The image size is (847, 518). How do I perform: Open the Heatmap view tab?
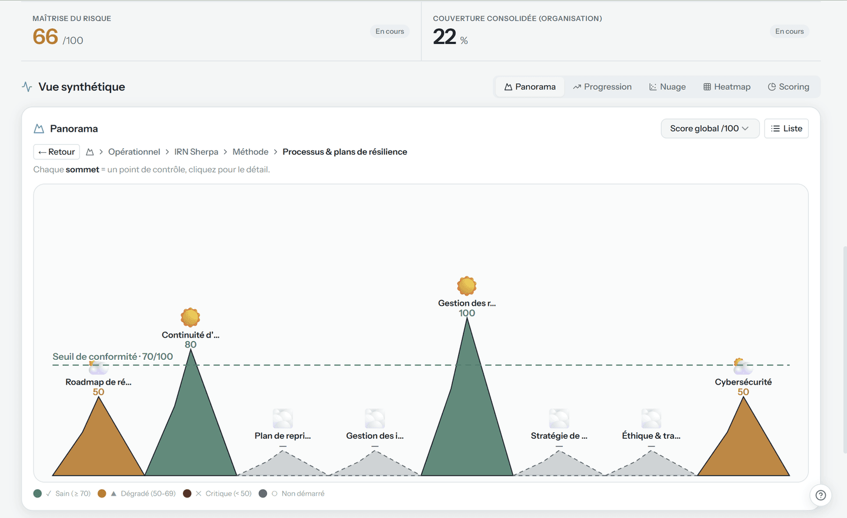tap(727, 86)
